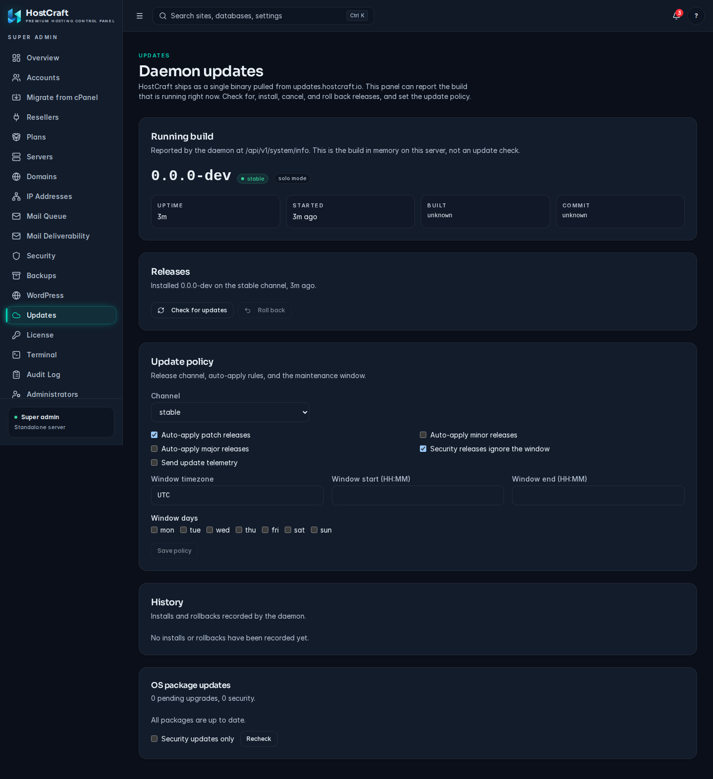Viewport: 713px width, 779px height.
Task: Uncheck Auto-apply patch releases
Action: click(154, 435)
